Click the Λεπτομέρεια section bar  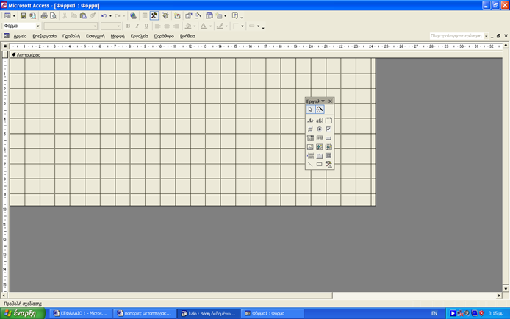tap(256, 55)
